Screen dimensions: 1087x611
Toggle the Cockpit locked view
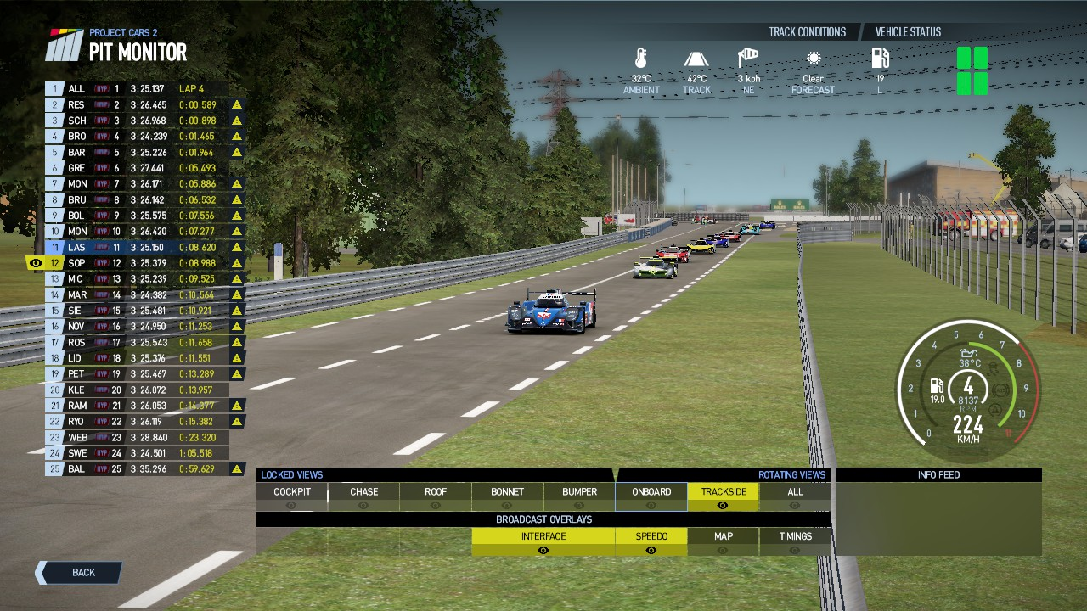292,497
